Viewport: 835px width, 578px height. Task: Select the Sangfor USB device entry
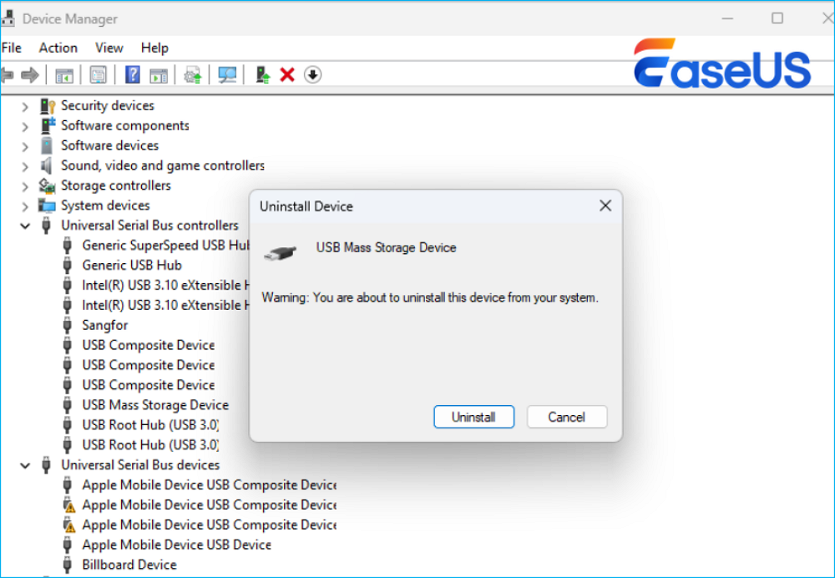coord(105,325)
